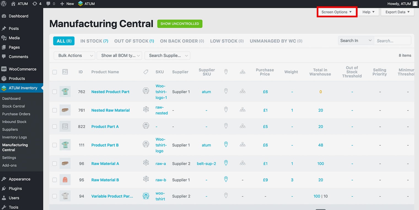Click the comments bubble in admin bar
The image size is (419, 210).
[x=50, y=4]
